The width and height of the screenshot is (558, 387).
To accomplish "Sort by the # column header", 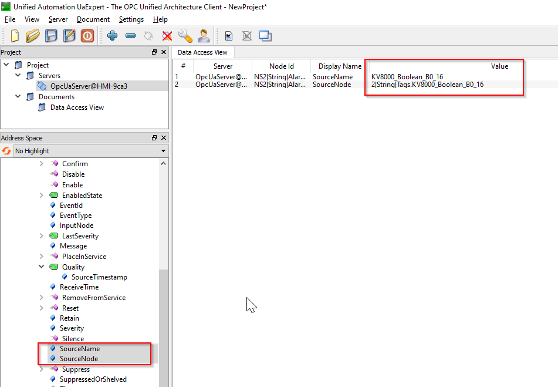I will [x=183, y=66].
